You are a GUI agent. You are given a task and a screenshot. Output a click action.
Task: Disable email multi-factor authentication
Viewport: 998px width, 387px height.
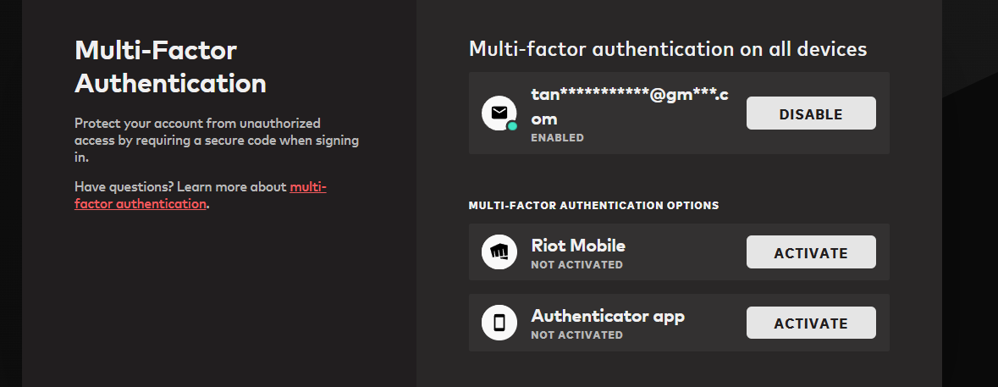pyautogui.click(x=810, y=113)
